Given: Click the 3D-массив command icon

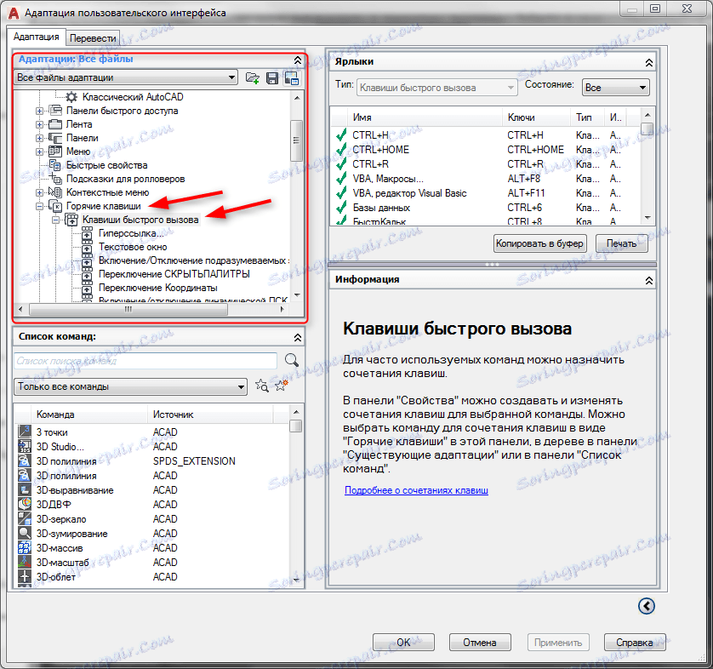Looking at the screenshot, I should tap(25, 547).
